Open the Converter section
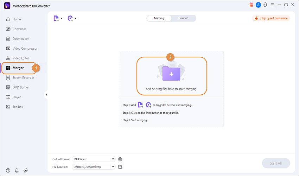 (x=16, y=29)
